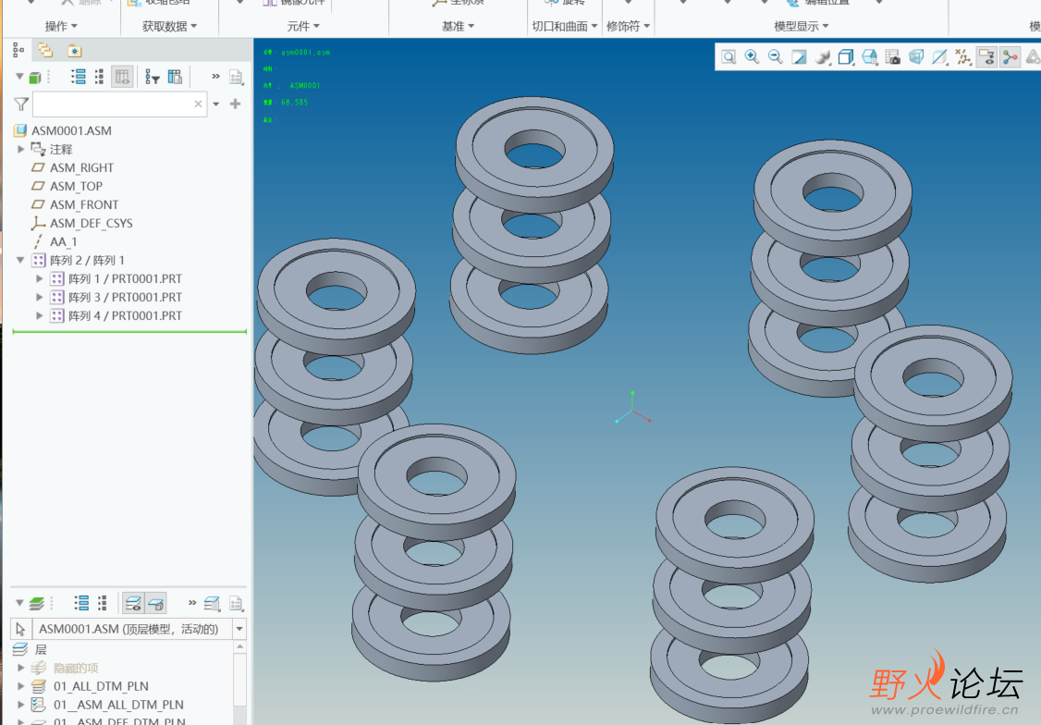
Task: Toggle the spin center icon
Action: 1010,57
